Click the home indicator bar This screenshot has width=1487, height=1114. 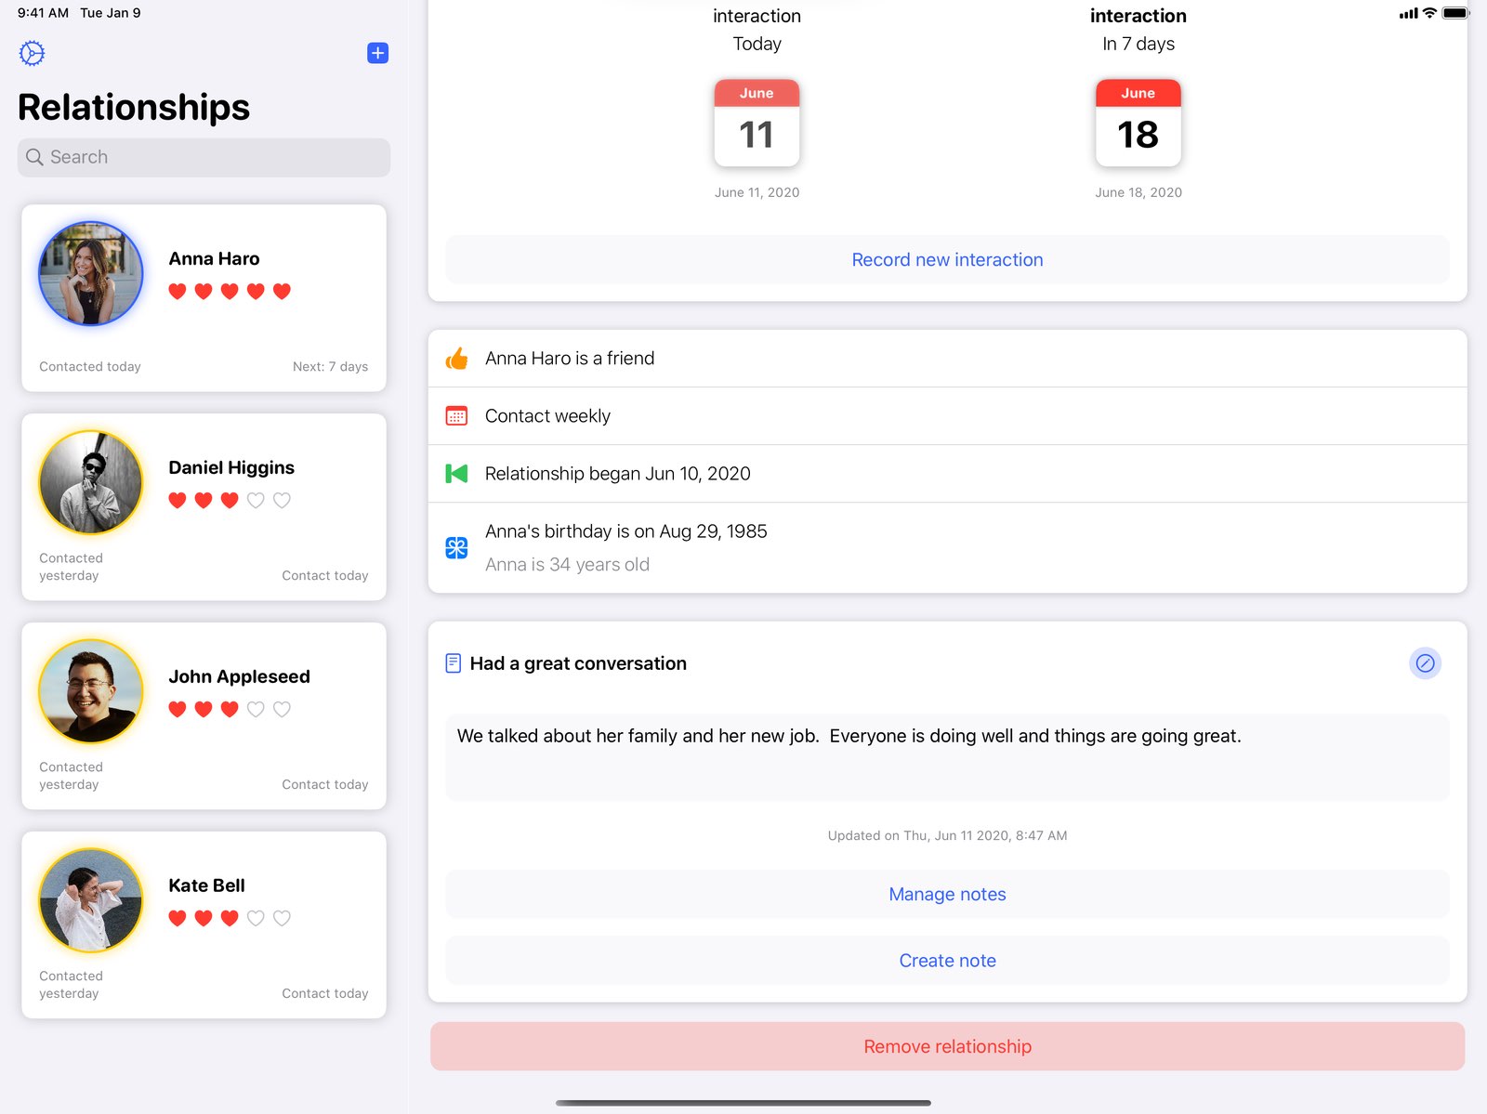coord(743,1103)
